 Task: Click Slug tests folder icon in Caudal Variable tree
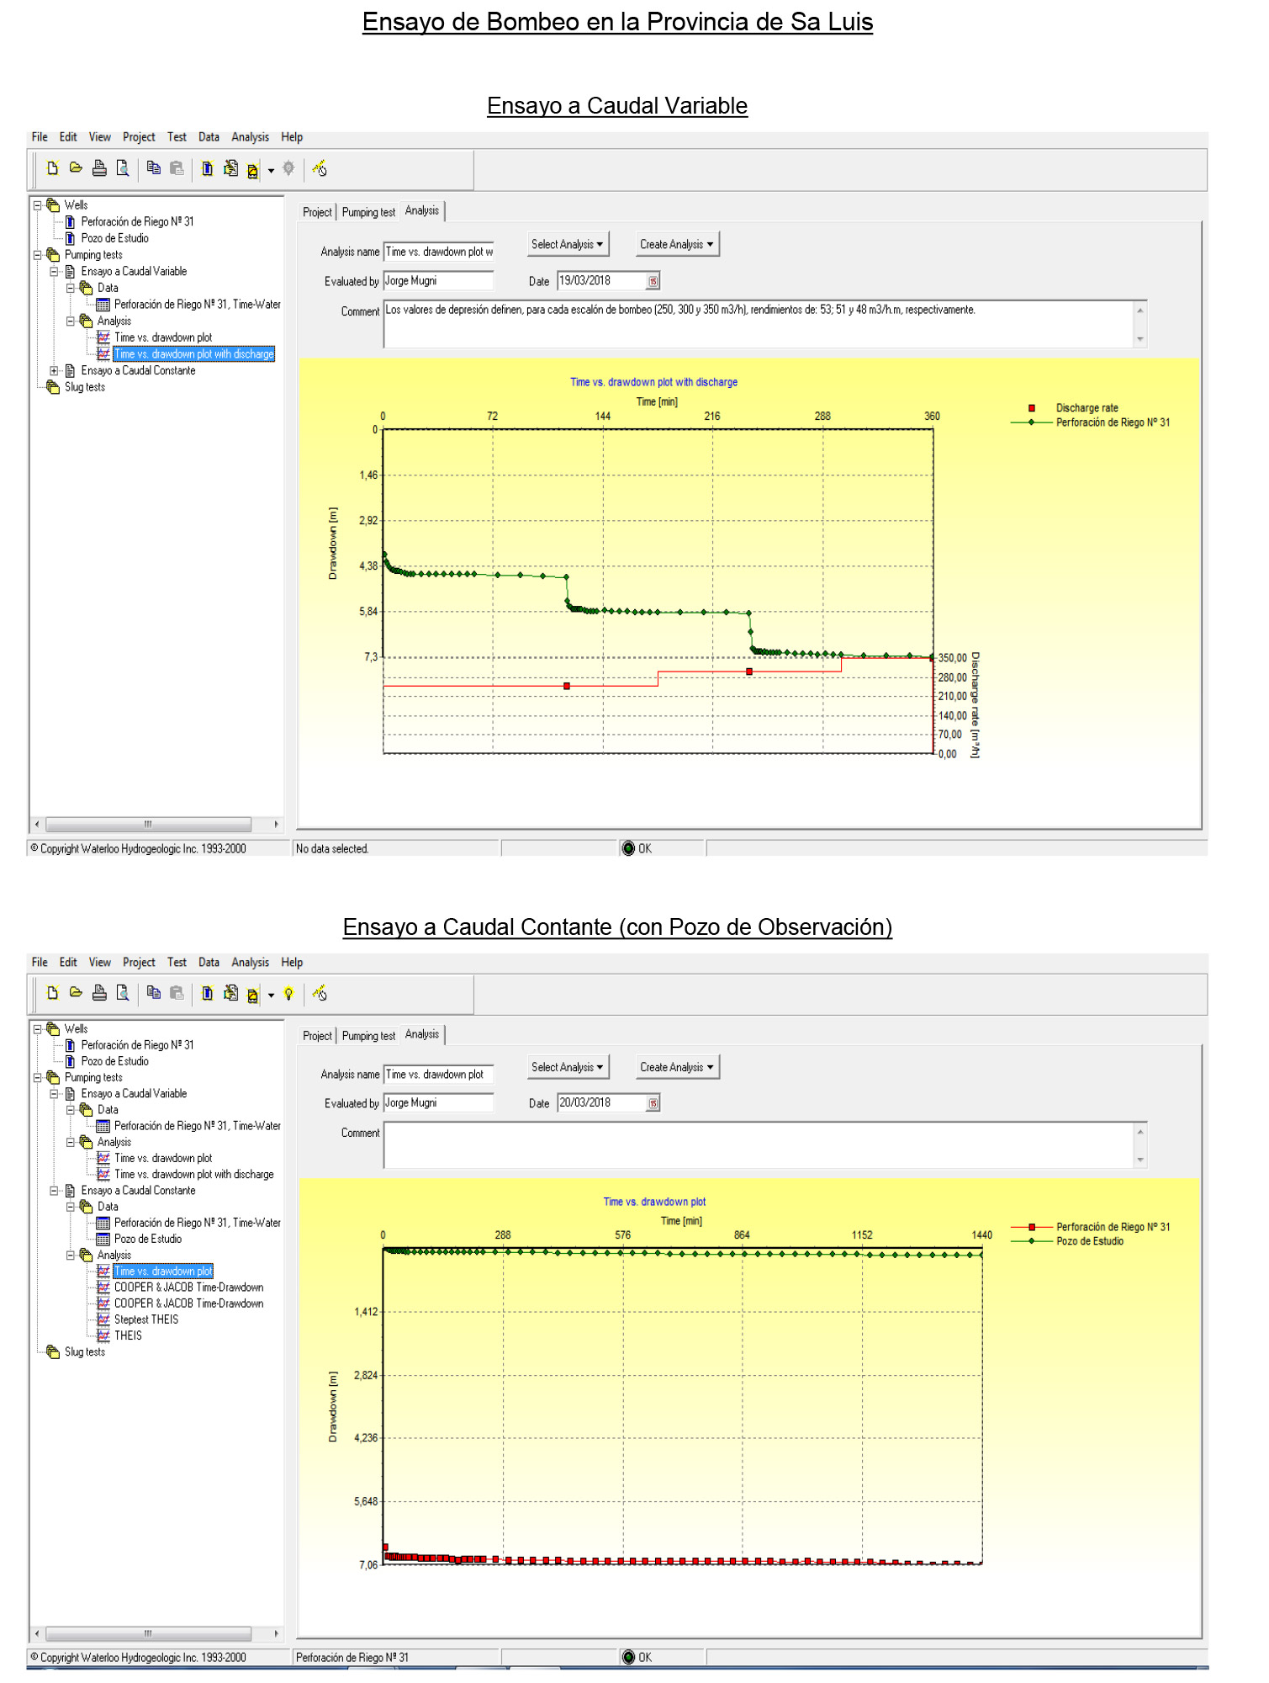point(53,387)
